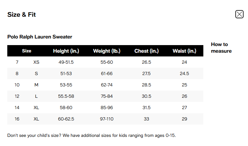
Task: Click the XS size label
Action: click(x=36, y=62)
